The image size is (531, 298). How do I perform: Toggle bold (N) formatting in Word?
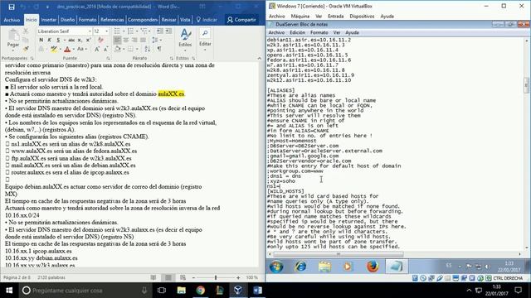pyautogui.click(x=41, y=40)
